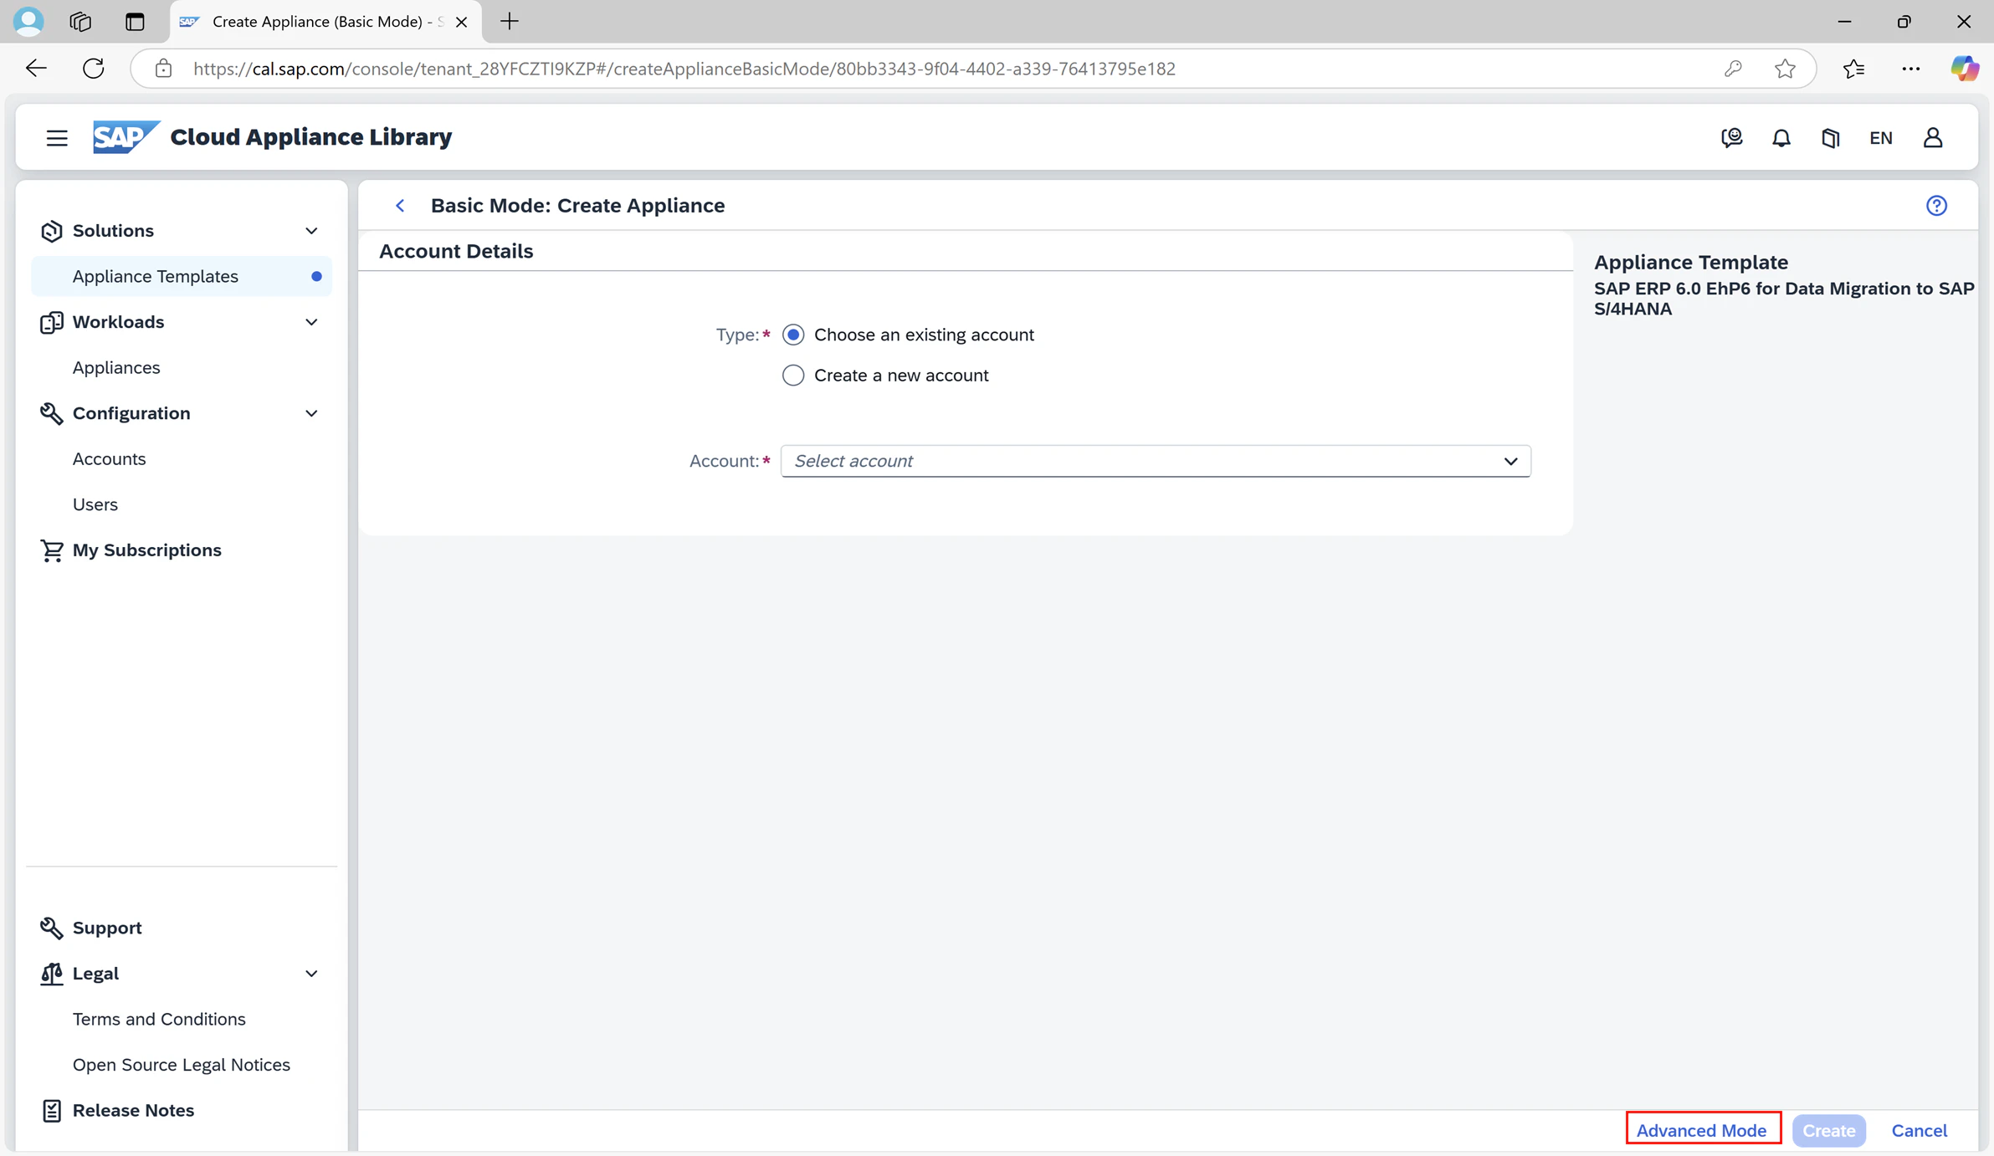Screen dimensions: 1994x1156
Task: Open Release Notes
Action: [133, 1111]
